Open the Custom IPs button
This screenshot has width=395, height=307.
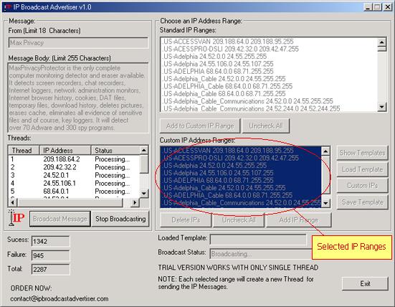pyautogui.click(x=362, y=186)
